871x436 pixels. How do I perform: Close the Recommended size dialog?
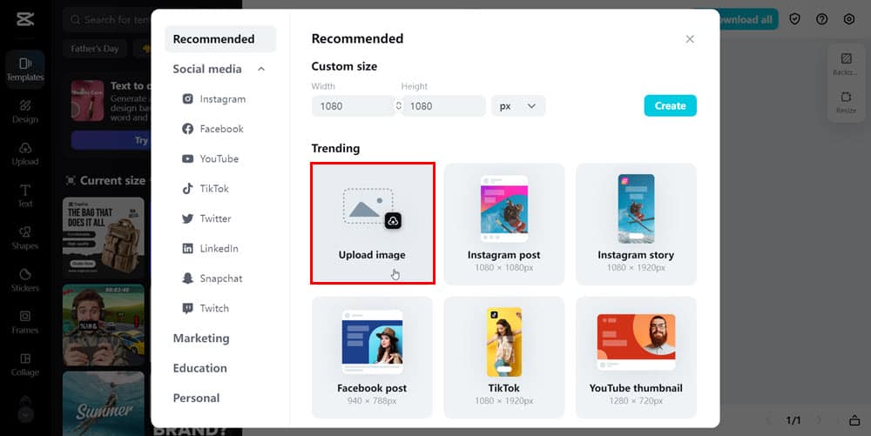[690, 39]
